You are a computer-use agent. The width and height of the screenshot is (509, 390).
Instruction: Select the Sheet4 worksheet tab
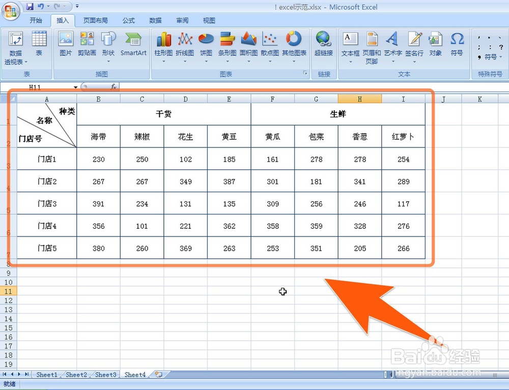tap(135, 375)
